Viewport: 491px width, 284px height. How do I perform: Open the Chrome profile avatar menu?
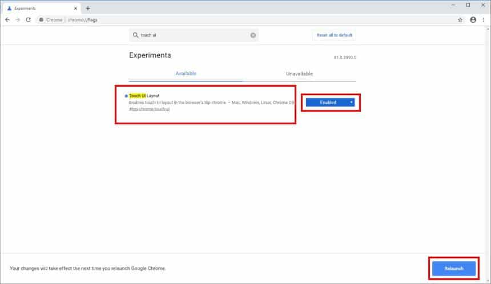pos(473,20)
